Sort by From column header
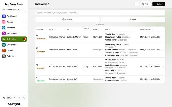Viewport: 172px width, 107px height. pyautogui.click(x=52, y=29)
